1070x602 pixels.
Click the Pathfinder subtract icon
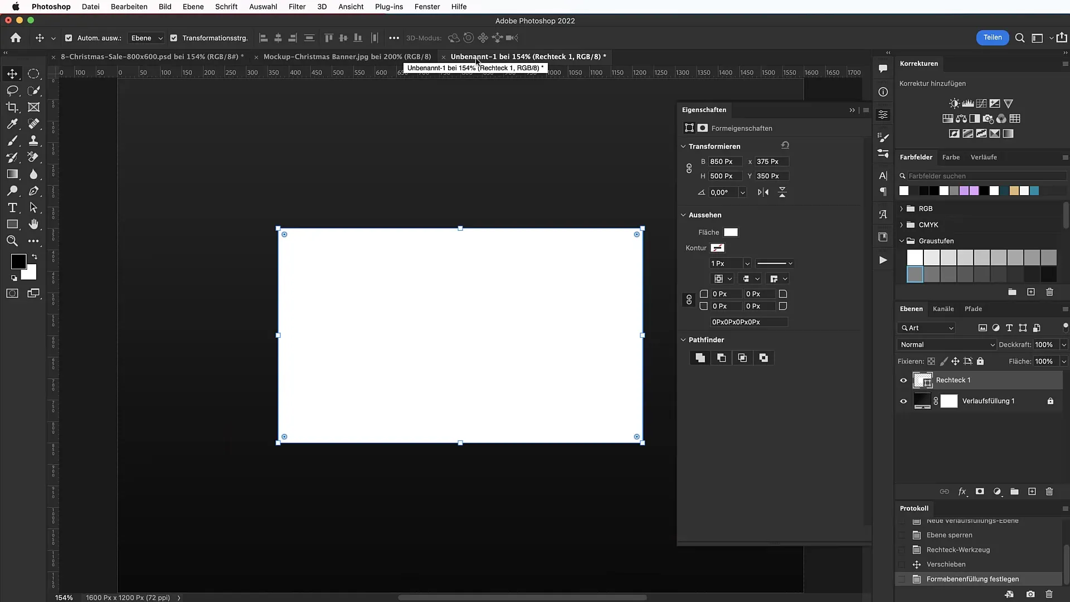click(722, 357)
